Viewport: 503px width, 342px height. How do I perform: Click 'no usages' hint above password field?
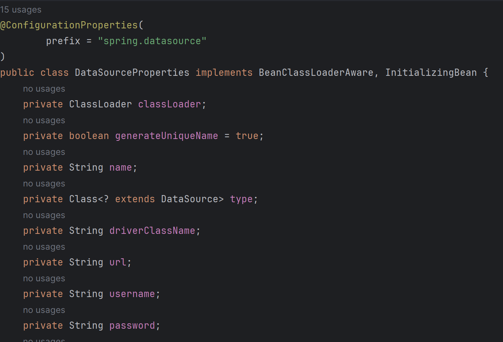click(x=44, y=310)
